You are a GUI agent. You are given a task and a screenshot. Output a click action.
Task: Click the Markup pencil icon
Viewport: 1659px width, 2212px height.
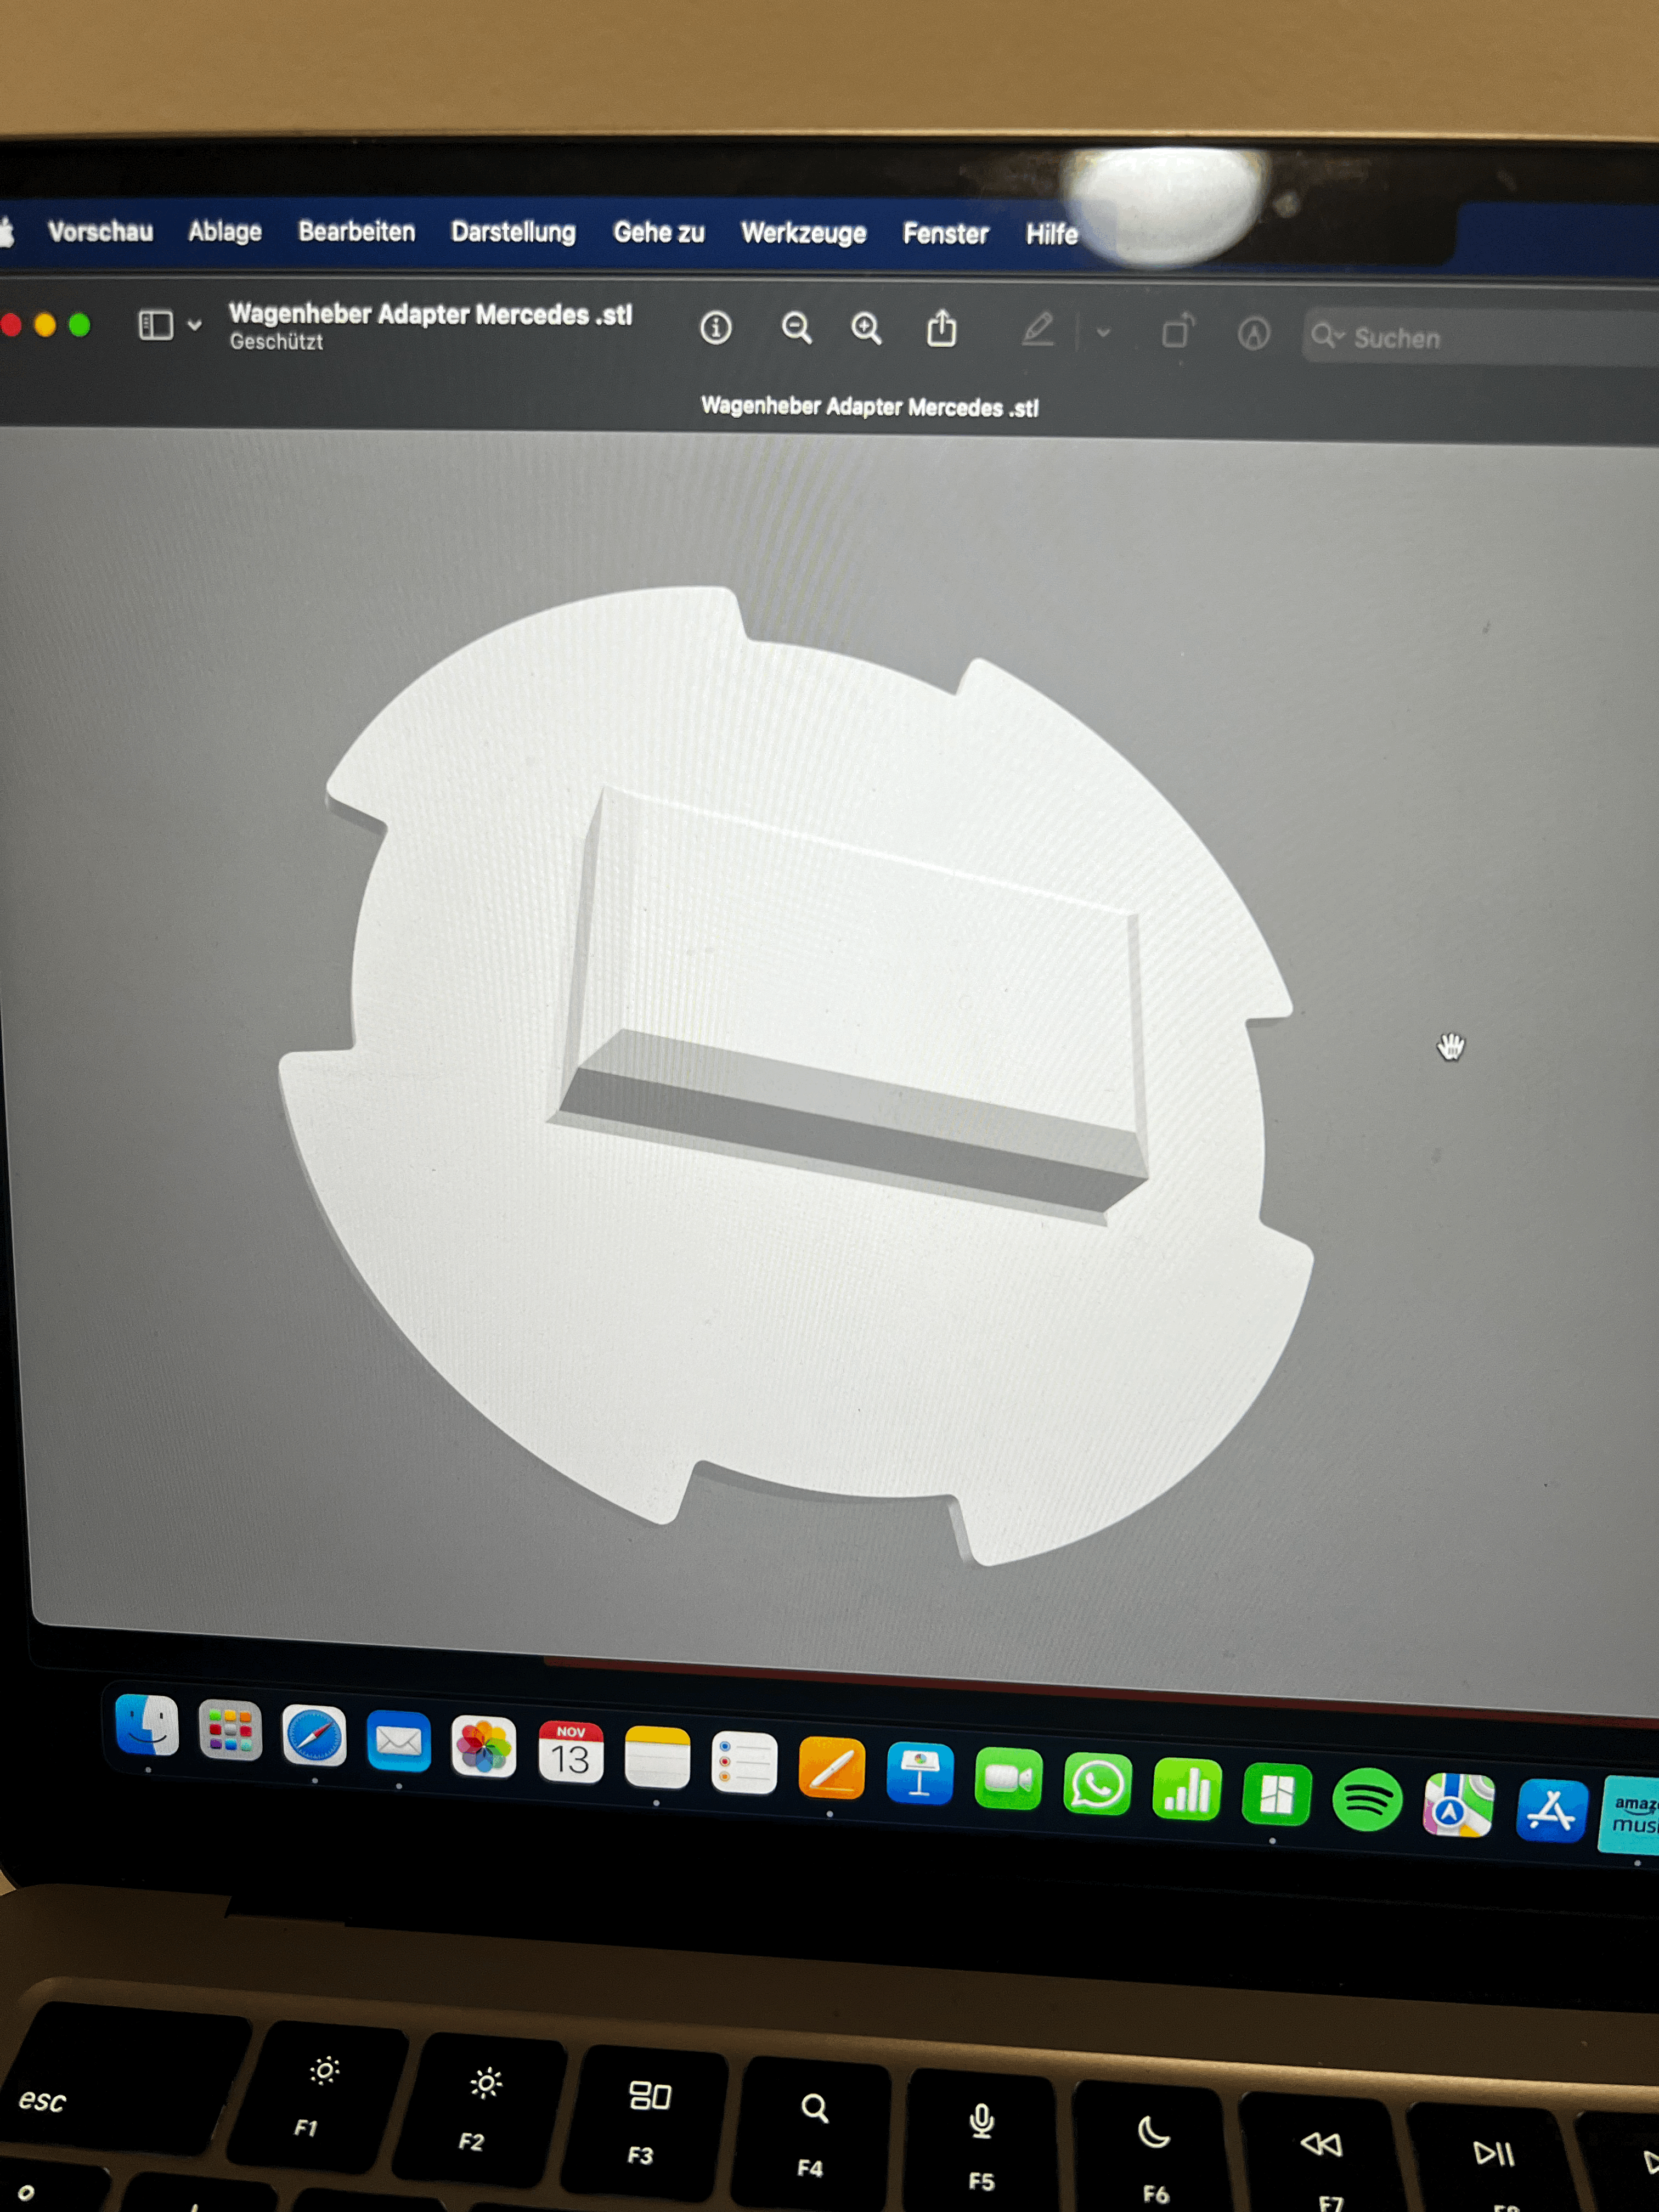pos(1038,329)
